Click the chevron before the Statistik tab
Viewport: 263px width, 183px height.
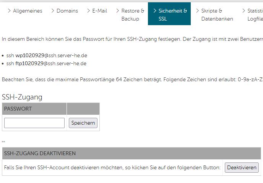tap(244, 11)
